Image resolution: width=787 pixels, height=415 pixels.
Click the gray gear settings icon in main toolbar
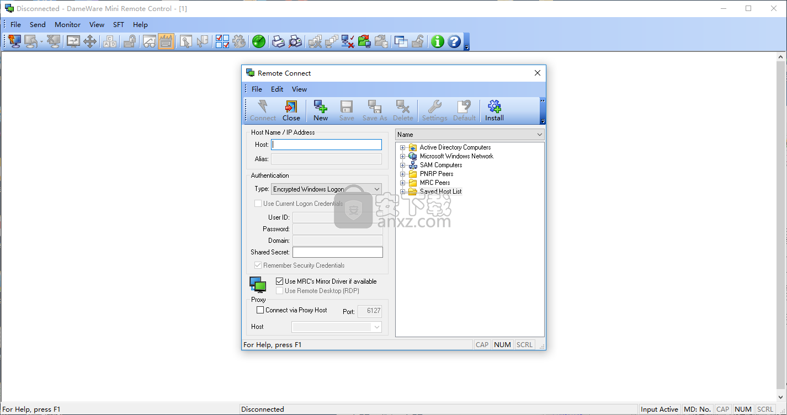click(x=239, y=41)
